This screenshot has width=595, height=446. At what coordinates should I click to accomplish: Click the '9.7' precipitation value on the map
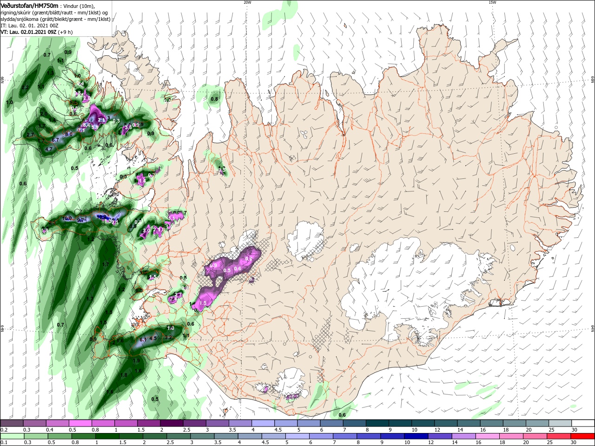(x=80, y=220)
